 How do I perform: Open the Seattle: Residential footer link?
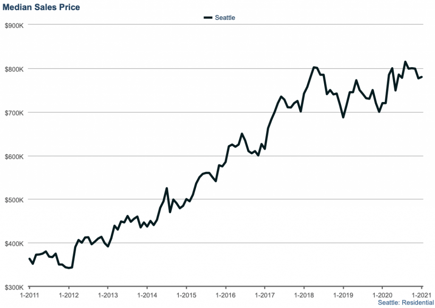point(406,302)
